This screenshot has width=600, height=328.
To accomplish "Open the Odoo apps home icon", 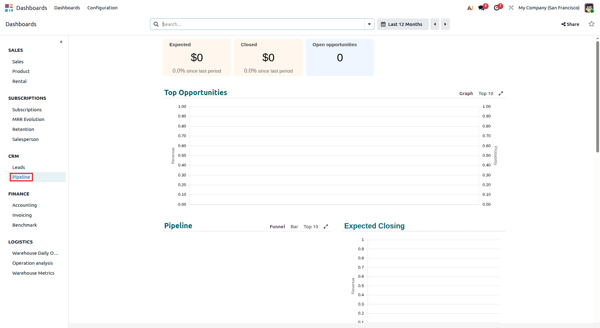I will 9,8.
